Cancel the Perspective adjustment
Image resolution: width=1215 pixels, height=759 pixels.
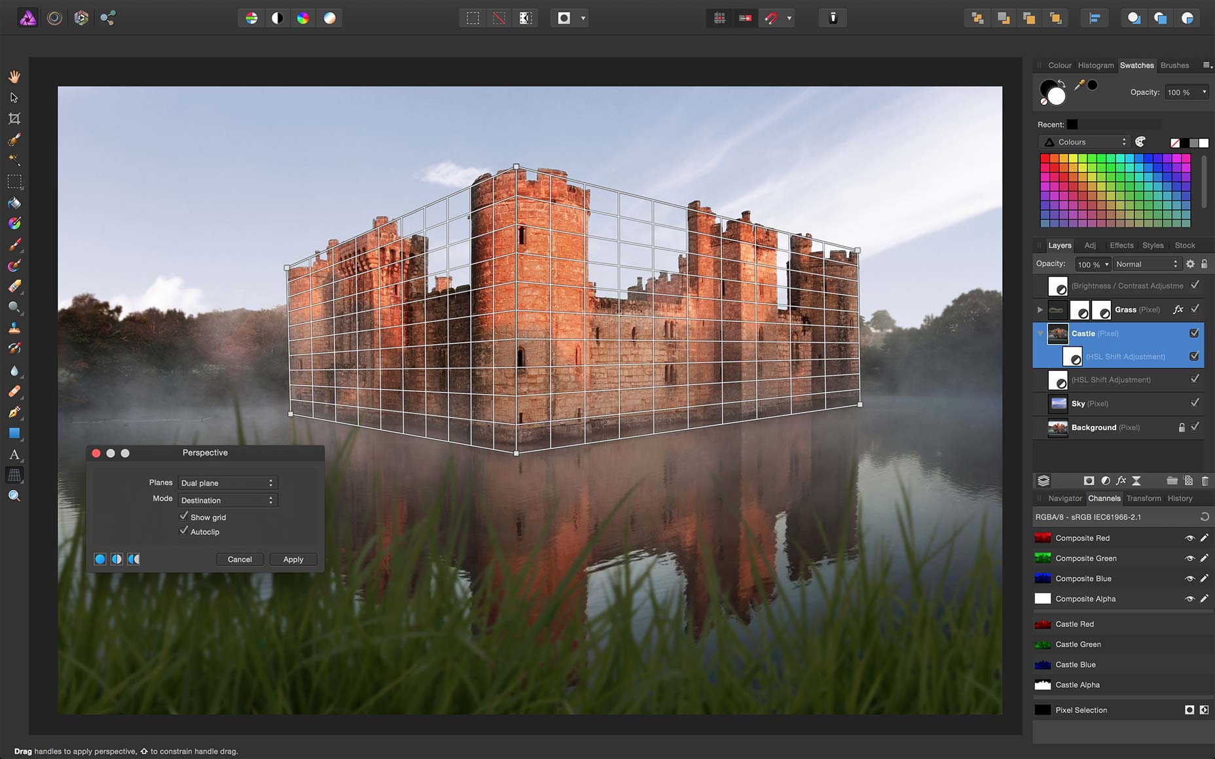[x=240, y=559]
